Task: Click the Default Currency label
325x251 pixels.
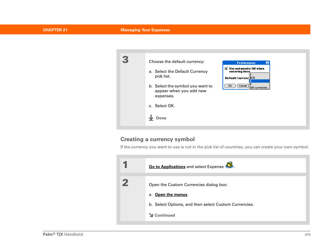Action: 237,78
